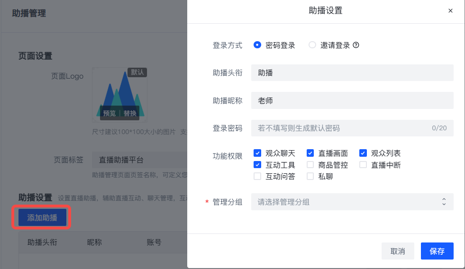This screenshot has height=269, width=465.
Task: Click the 账号 table column header
Action: (154, 242)
